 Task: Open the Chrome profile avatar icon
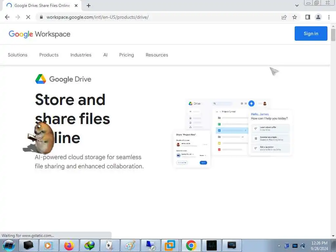click(318, 17)
